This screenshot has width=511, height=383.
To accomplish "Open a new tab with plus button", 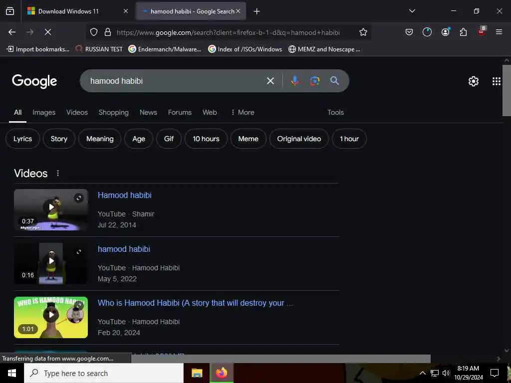I will [256, 11].
